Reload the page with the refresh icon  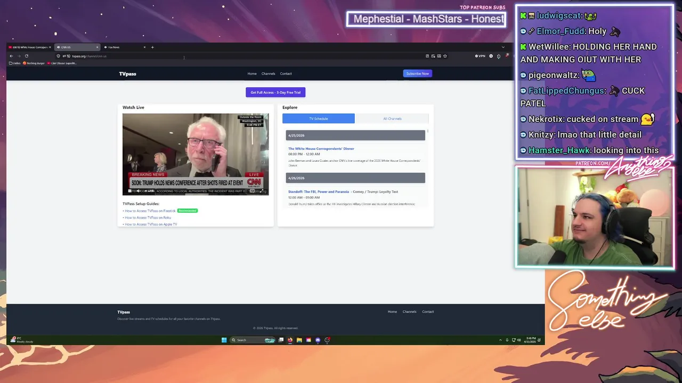[27, 56]
